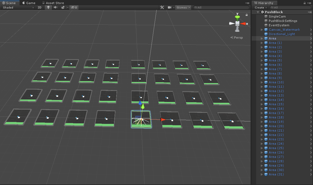This screenshot has width=313, height=185.
Task: Collapse the PushBlock scene foldout
Action: (x=258, y=12)
